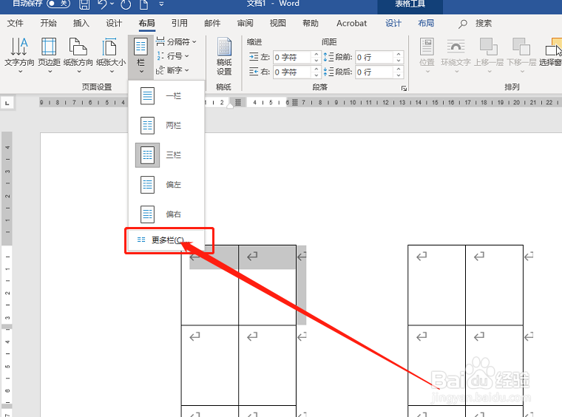Screen dimensions: 562x417
Task: Switch to the 插入 ribbon tab
Action: pos(81,23)
